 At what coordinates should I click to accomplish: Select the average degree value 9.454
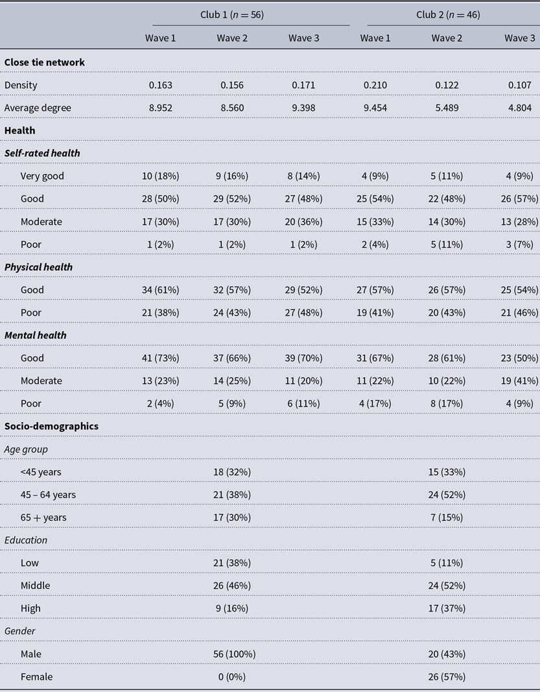[x=375, y=108]
